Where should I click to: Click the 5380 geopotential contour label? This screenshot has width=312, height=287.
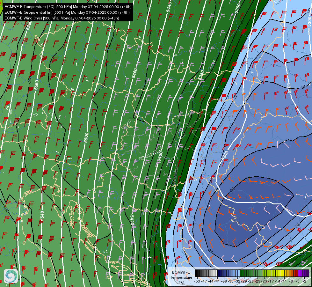point(201,75)
